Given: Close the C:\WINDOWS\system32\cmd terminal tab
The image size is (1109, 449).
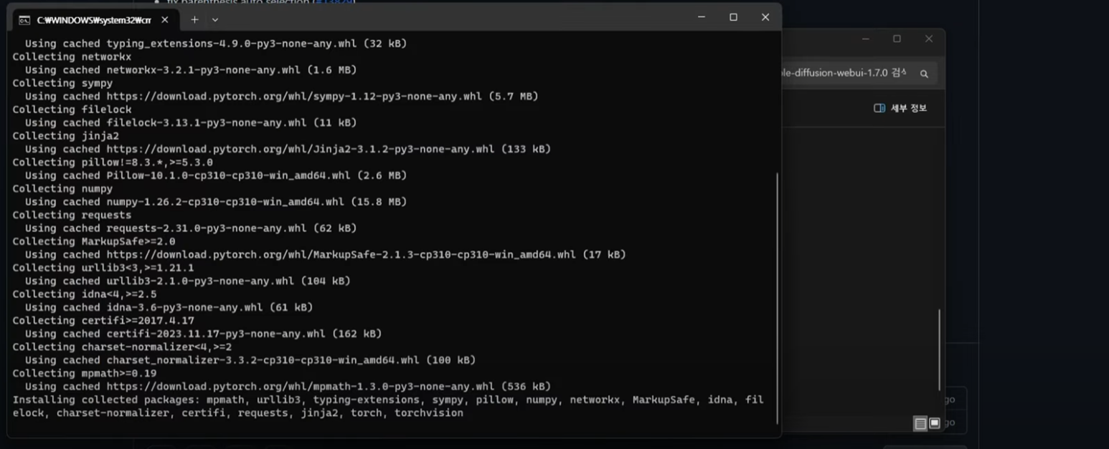Looking at the screenshot, I should coord(165,20).
